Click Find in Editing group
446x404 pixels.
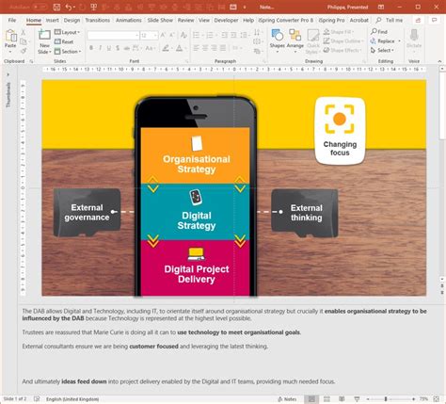point(379,32)
